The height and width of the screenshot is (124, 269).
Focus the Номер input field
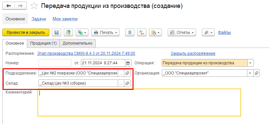point(55,63)
